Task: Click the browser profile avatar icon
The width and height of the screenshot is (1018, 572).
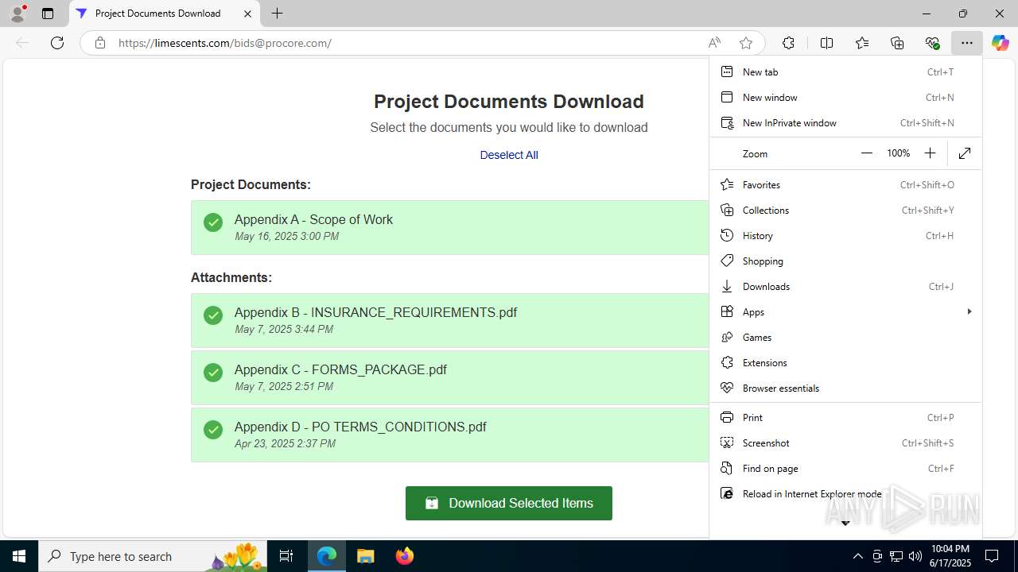Action: [17, 14]
